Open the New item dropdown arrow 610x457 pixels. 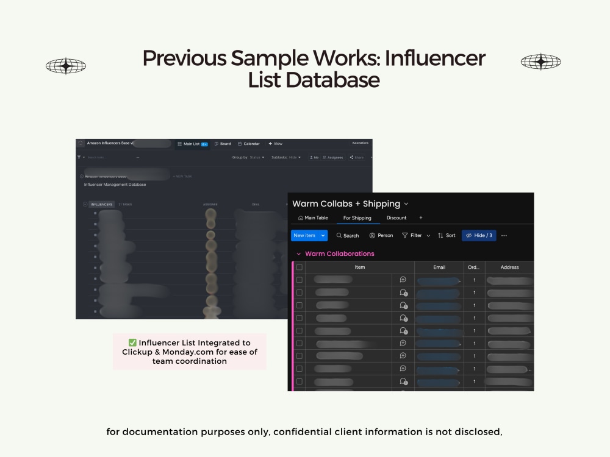coord(323,235)
